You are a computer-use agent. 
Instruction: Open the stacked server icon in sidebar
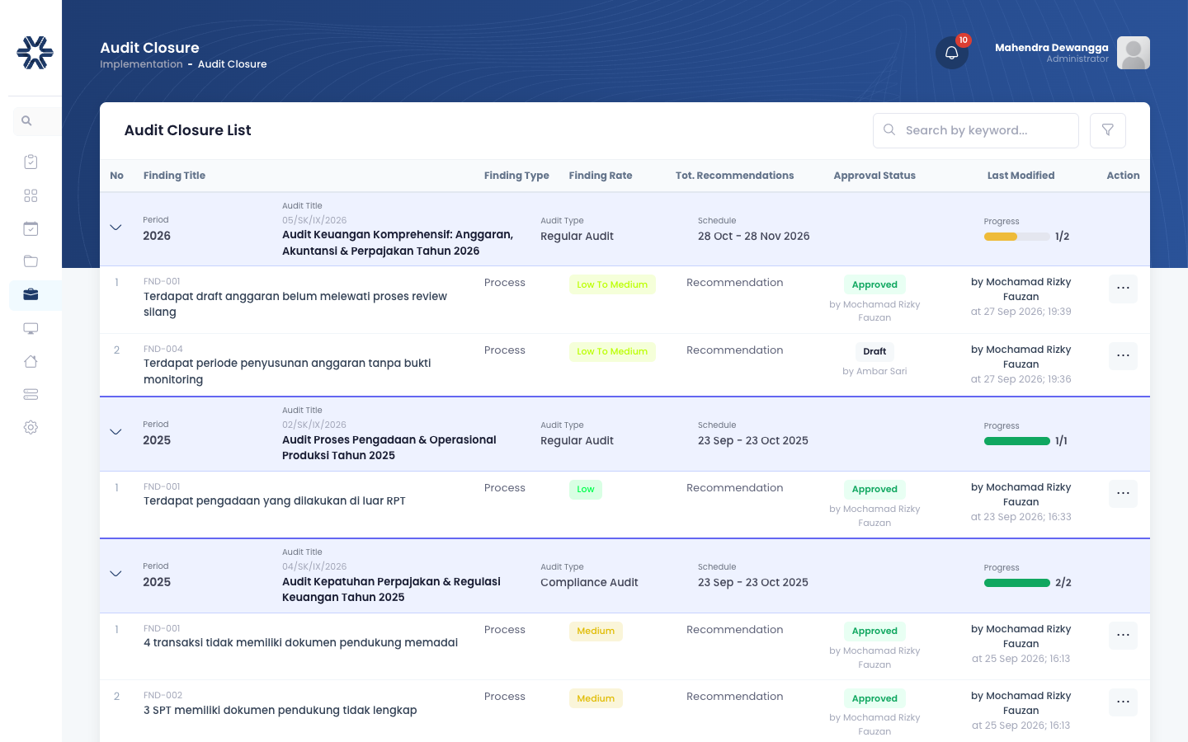pos(31,394)
